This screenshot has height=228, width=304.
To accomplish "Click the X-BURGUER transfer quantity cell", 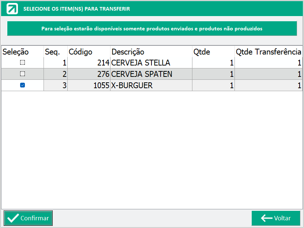I will [269, 85].
